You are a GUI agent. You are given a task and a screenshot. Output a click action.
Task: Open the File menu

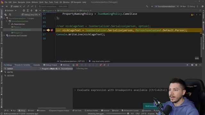point(6,2)
